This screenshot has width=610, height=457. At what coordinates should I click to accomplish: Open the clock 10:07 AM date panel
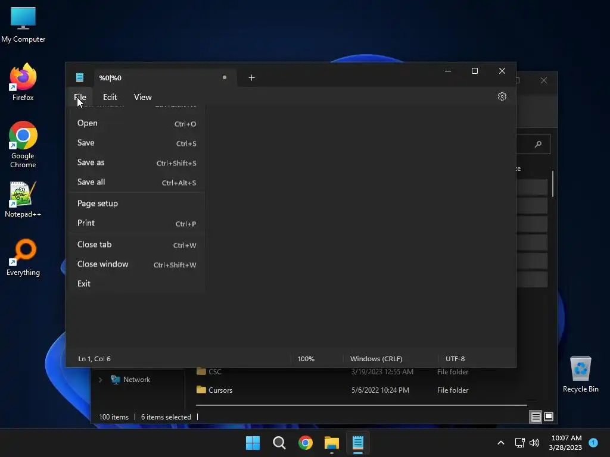point(566,443)
